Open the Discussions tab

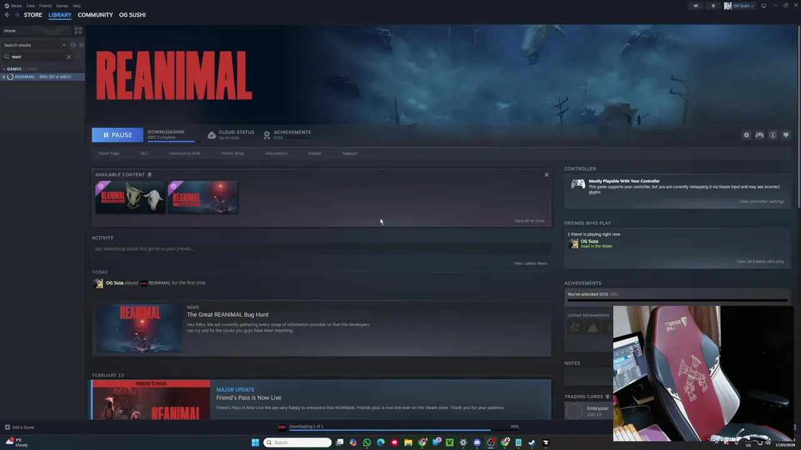pyautogui.click(x=276, y=153)
